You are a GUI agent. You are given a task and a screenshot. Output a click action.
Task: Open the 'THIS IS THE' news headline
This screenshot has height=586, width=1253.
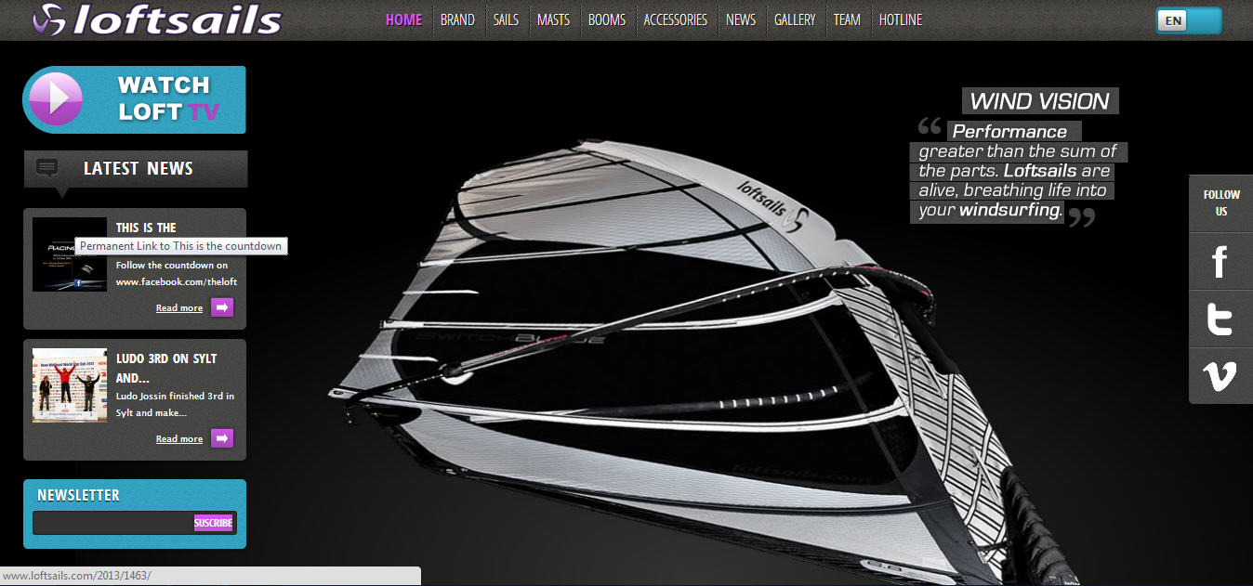[x=146, y=228]
